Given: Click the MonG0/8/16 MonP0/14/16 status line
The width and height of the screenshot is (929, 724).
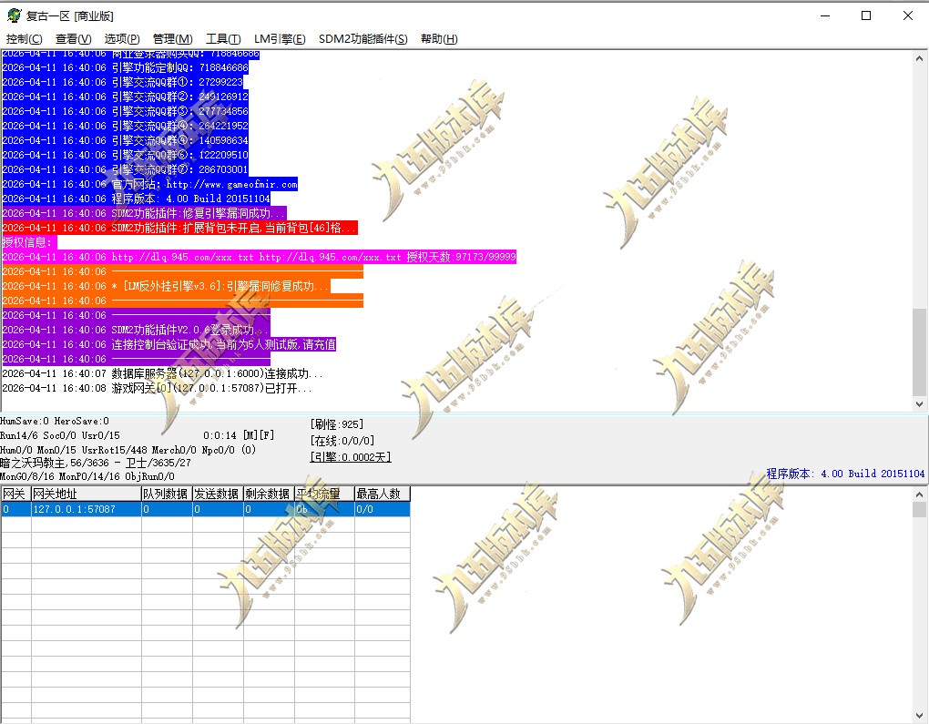Looking at the screenshot, I should [x=87, y=476].
